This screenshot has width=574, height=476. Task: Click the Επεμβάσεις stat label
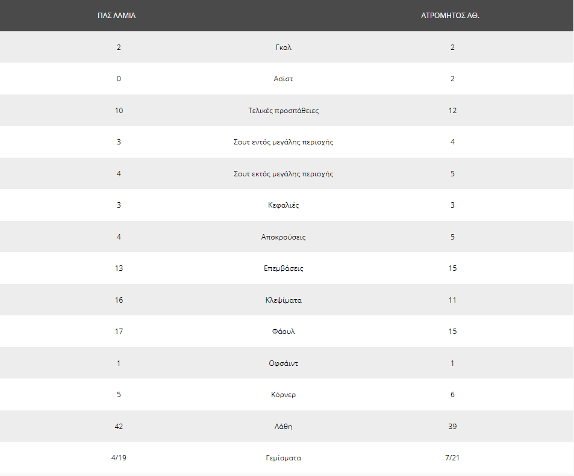point(283,268)
